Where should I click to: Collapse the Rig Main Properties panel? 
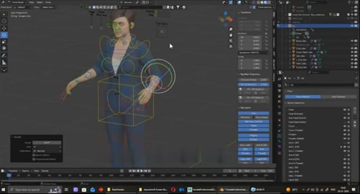[249, 75]
